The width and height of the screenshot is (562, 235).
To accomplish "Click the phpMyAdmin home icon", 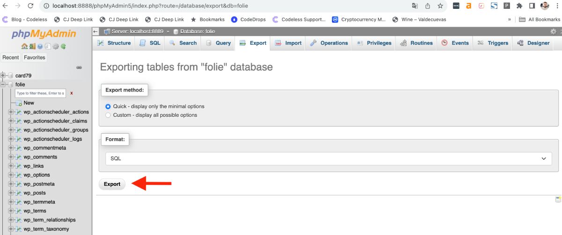I will pos(24,46).
